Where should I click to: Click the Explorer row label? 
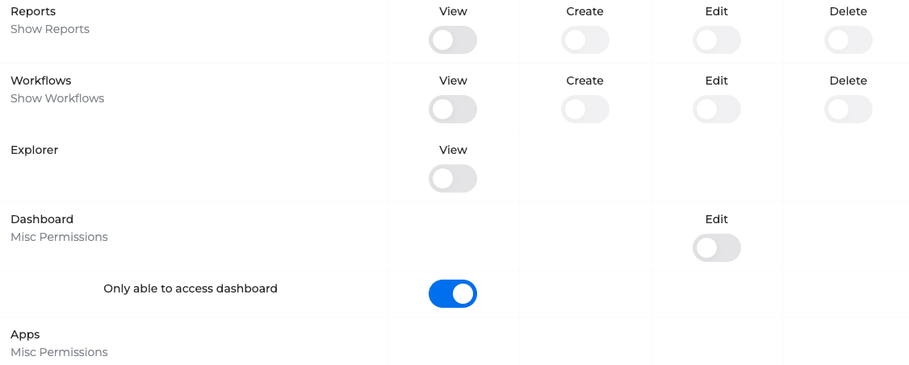point(34,150)
